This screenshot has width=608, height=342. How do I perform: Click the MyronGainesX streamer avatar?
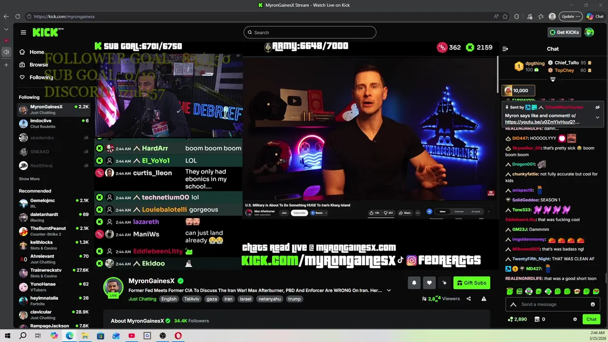pyautogui.click(x=113, y=288)
